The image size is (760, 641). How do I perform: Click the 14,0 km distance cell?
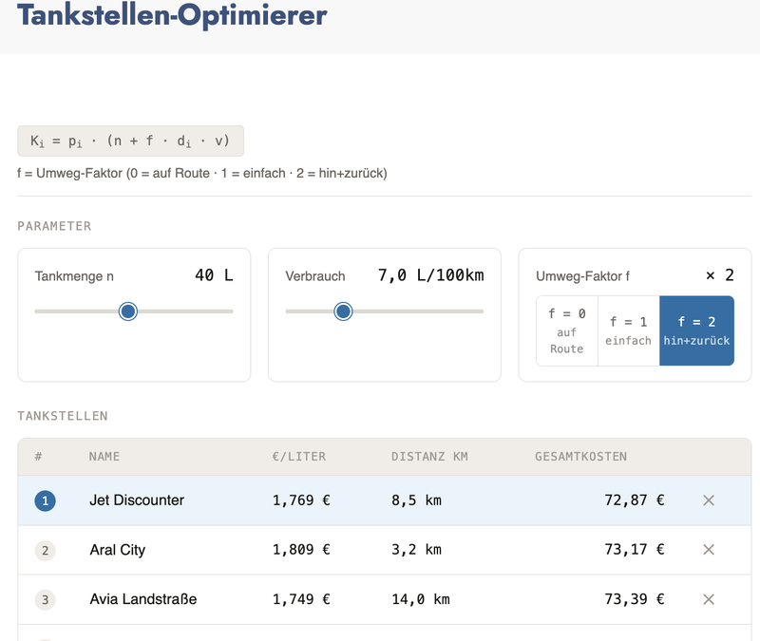[x=421, y=599]
